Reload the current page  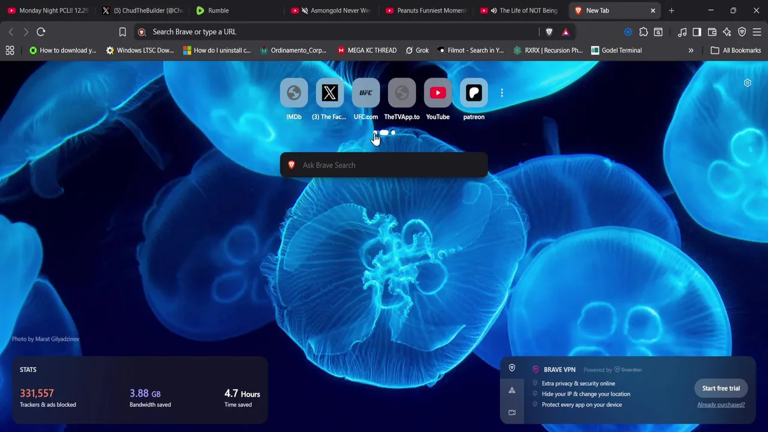[x=41, y=32]
